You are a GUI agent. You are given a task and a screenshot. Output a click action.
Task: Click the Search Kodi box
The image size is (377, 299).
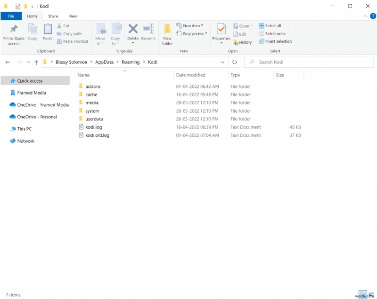tap(309, 62)
